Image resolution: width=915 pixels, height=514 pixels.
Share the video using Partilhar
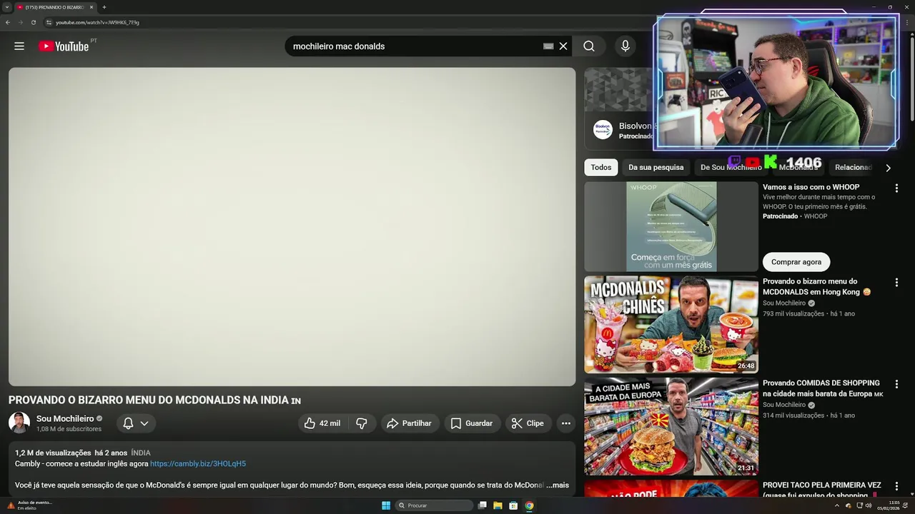410,423
